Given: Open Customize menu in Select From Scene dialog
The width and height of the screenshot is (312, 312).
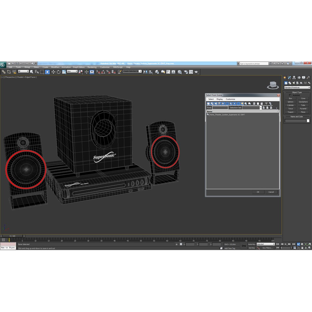Looking at the screenshot, I should point(231,99).
